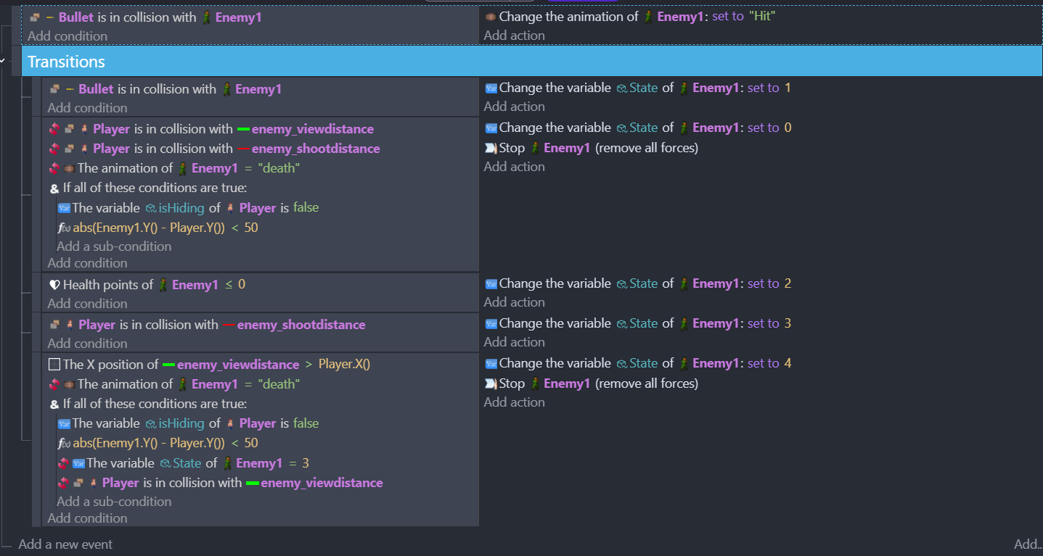Click the position icon before 'The X position of'
1043x556 pixels.
coord(54,365)
